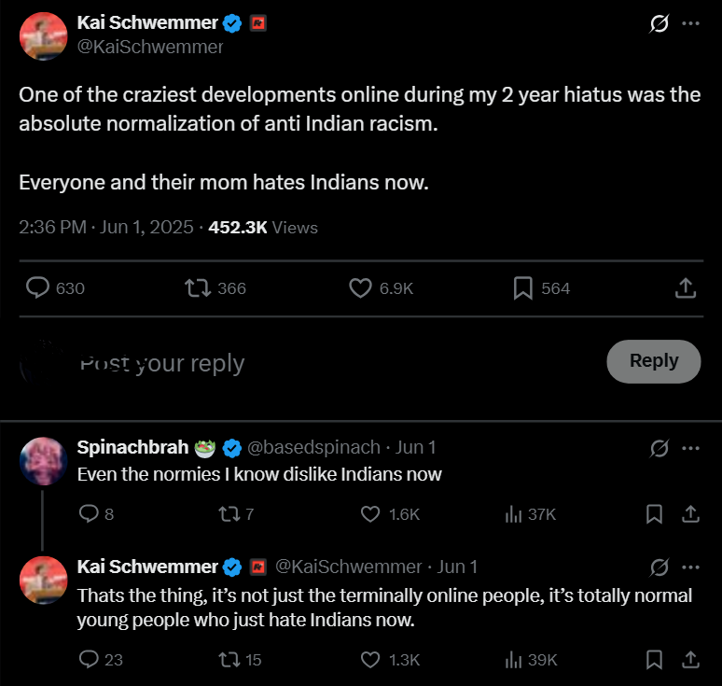
Task: Bookmark the main post with 564 bookmarks
Action: click(x=523, y=288)
